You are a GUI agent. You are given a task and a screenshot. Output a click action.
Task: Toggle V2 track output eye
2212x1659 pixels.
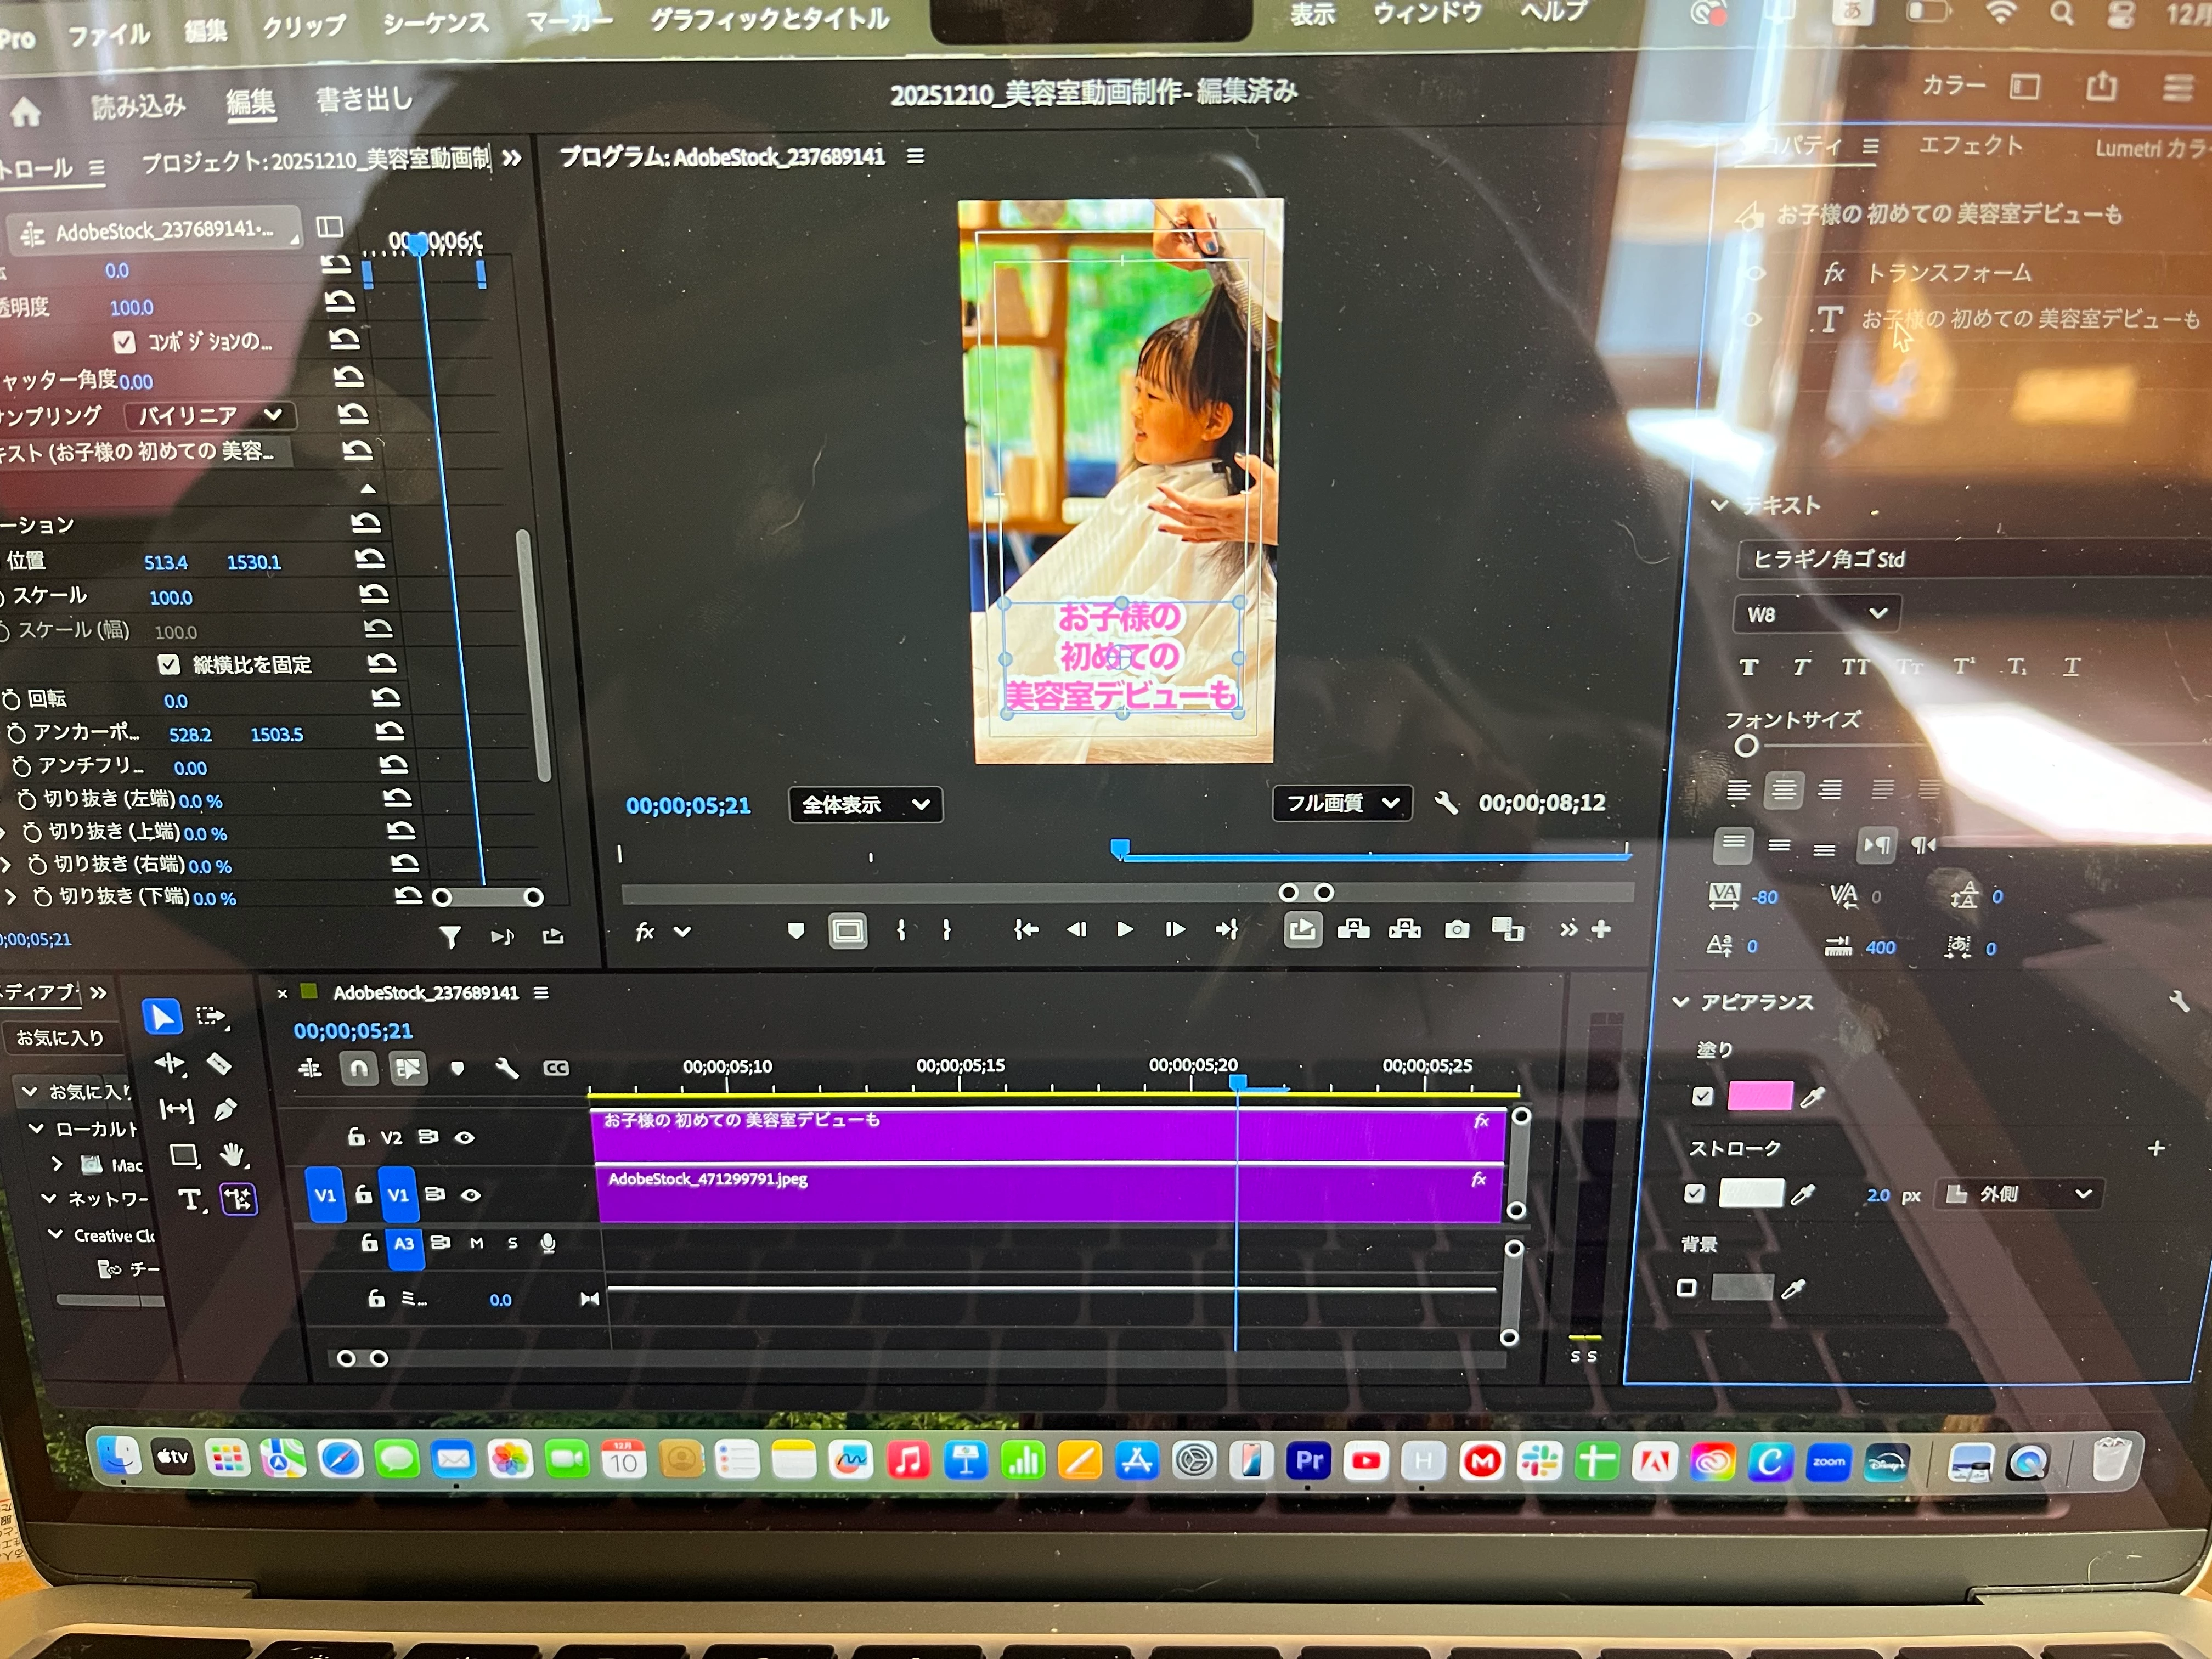[x=464, y=1137]
